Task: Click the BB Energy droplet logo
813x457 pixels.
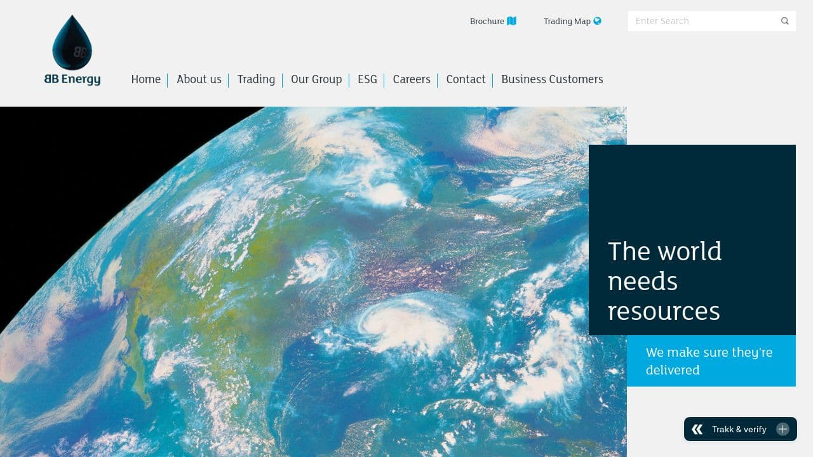Action: pos(72,41)
